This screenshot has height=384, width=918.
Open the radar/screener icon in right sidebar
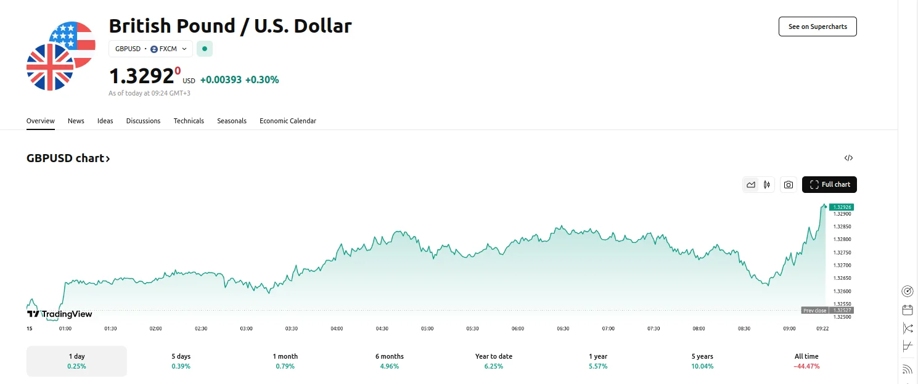[x=907, y=291]
